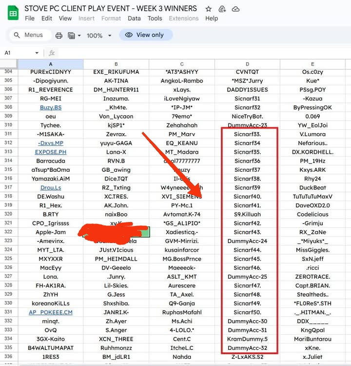This screenshot has height=366, width=351.
Task: Open the File menu
Action: click(x=30, y=18)
